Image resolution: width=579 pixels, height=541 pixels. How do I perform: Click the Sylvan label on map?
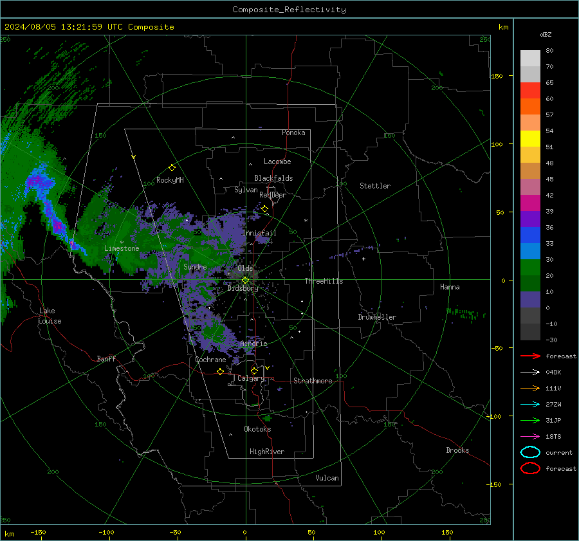[246, 190]
